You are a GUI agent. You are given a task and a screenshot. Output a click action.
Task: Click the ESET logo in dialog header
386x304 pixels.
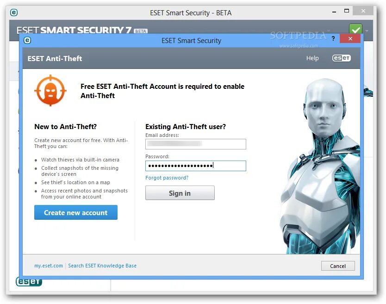[342, 58]
